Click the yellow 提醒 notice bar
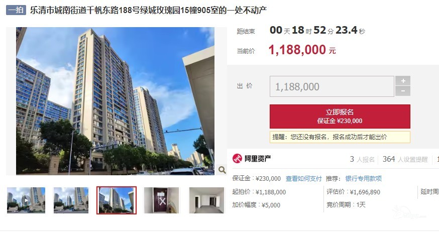The width and height of the screenshot is (439, 232). tap(340, 137)
